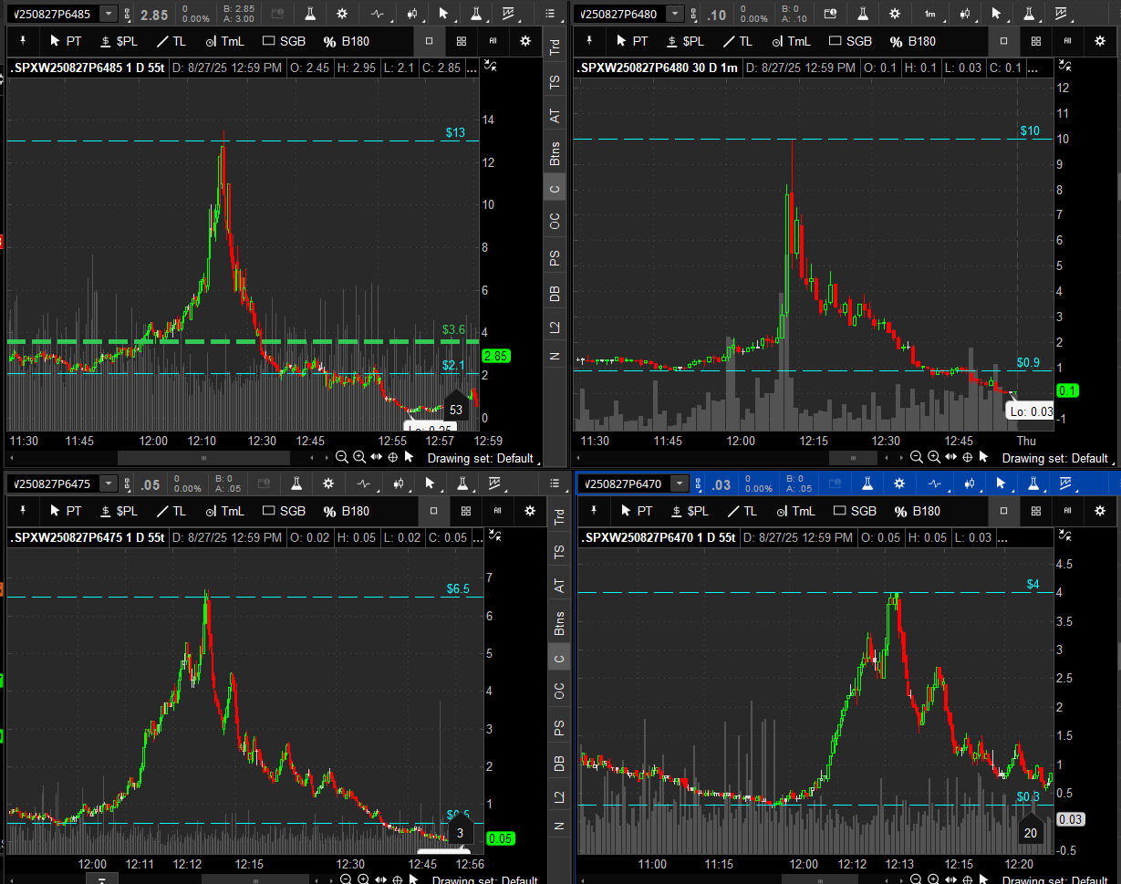This screenshot has width=1121, height=884.
Task: Select B180 percent tool in P6485 toolbar
Action: 347,41
